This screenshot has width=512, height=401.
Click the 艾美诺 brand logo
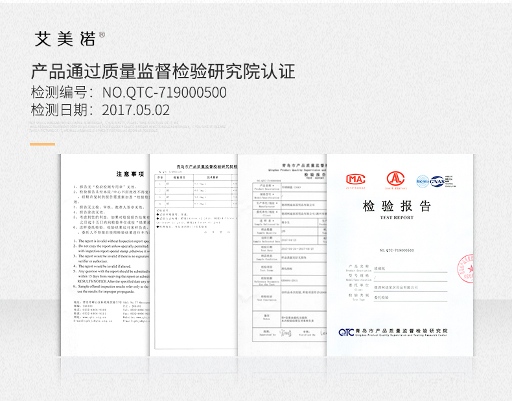(65, 39)
